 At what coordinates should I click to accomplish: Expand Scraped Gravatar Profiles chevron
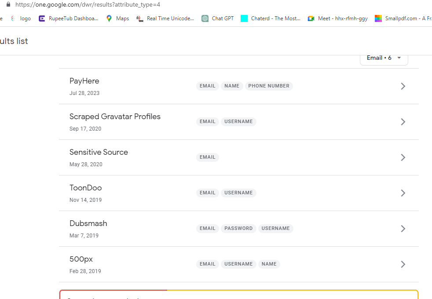tap(403, 122)
